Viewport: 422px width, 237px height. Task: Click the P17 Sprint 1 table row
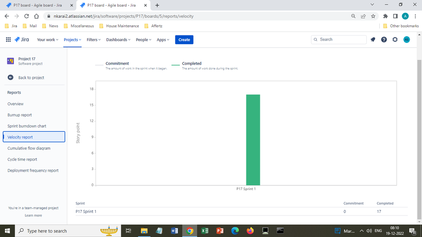click(241, 211)
